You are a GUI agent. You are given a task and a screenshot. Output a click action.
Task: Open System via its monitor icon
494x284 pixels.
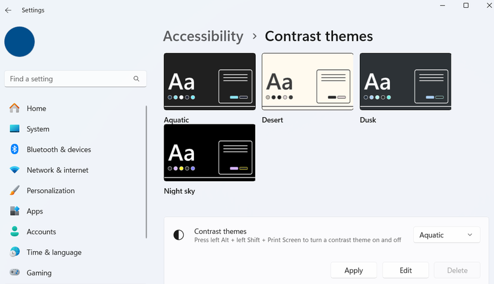15,129
